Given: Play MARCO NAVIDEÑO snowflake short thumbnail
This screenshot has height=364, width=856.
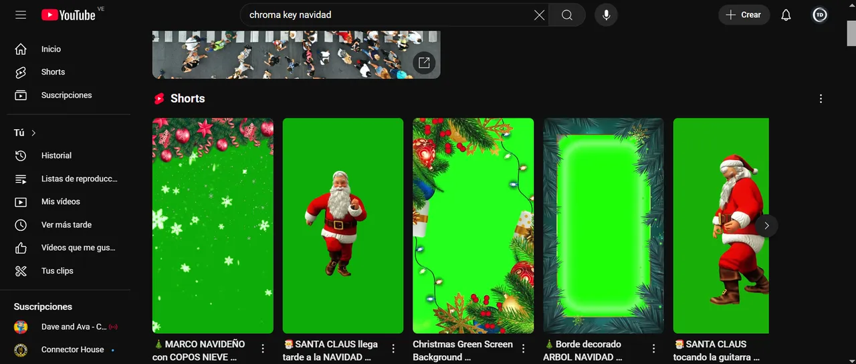Looking at the screenshot, I should (213, 225).
